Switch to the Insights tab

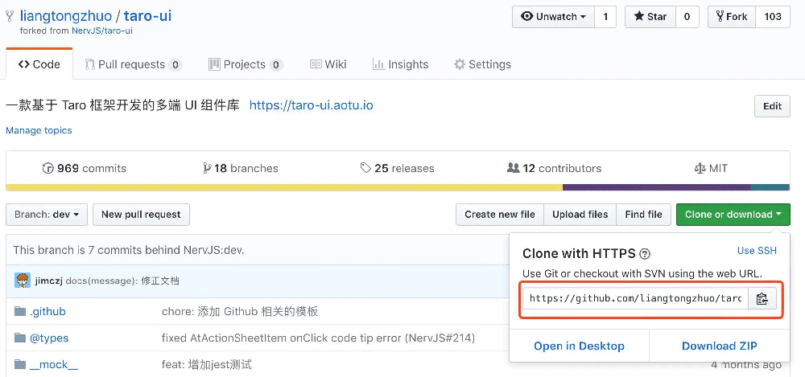(x=400, y=64)
